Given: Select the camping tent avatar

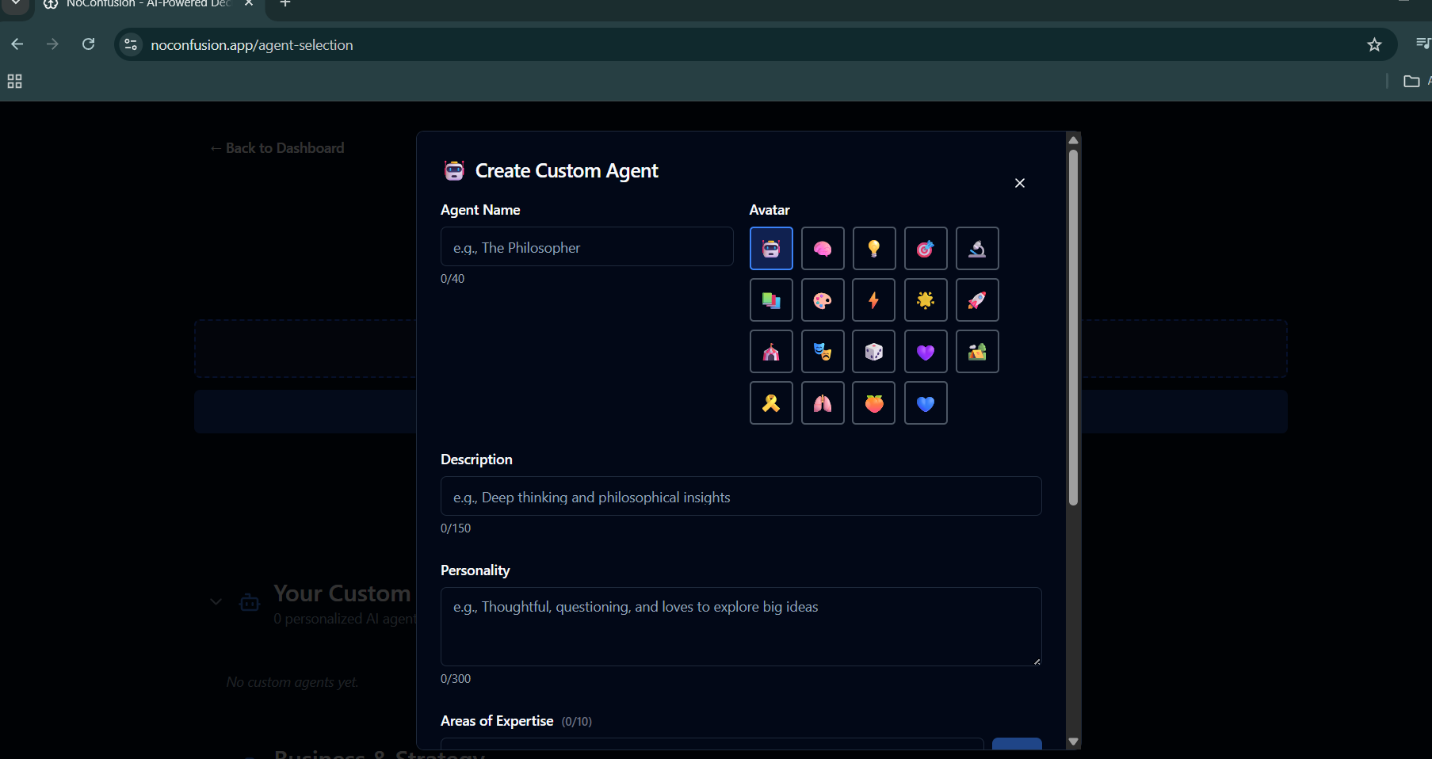Looking at the screenshot, I should (x=977, y=352).
